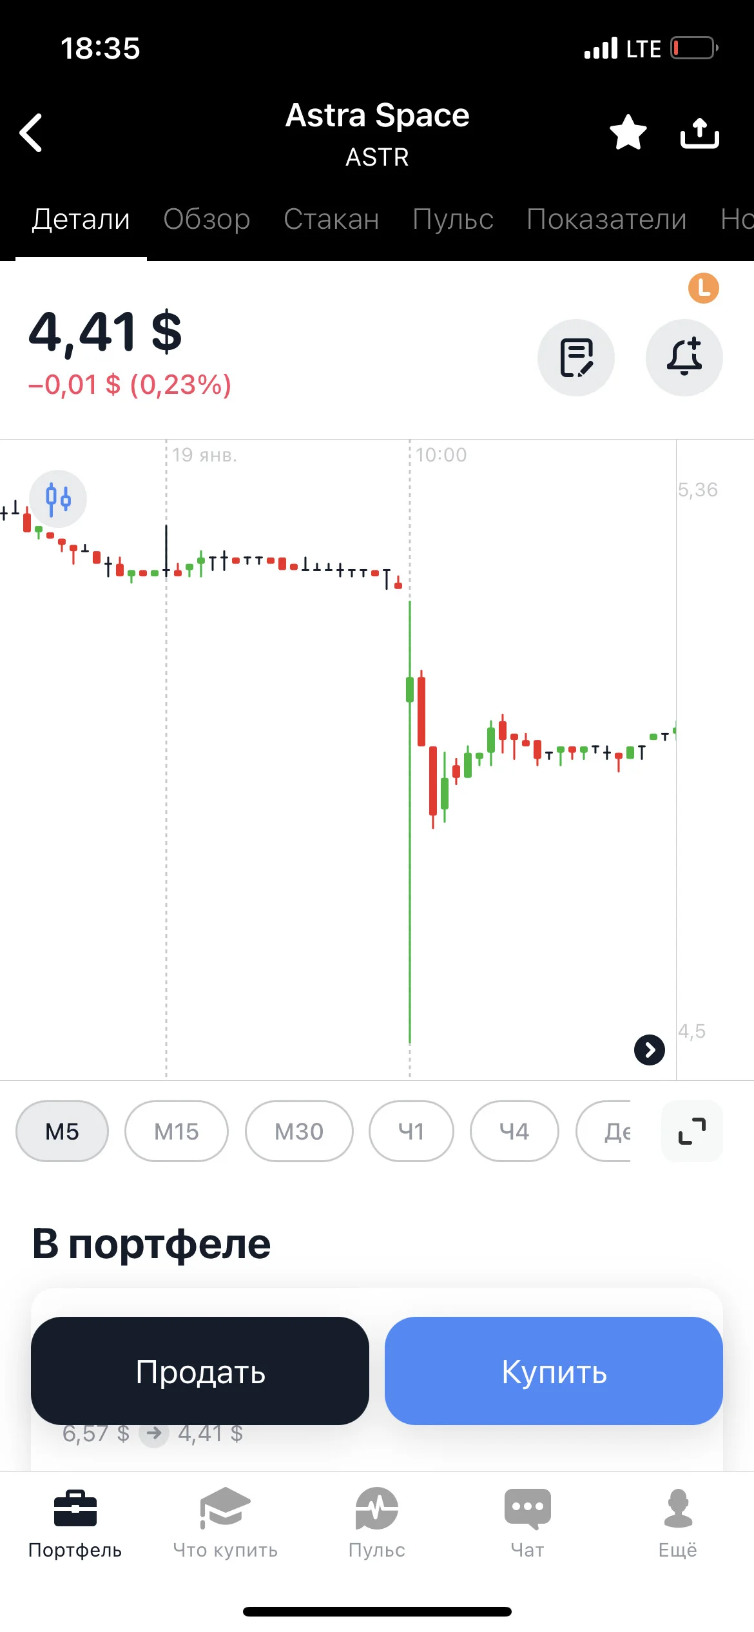This screenshot has height=1632, width=754.
Task: Tap the back arrow in the header
Action: 31,133
